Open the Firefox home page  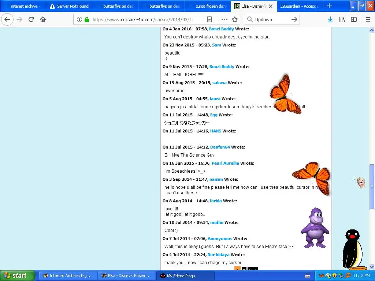coord(43,19)
